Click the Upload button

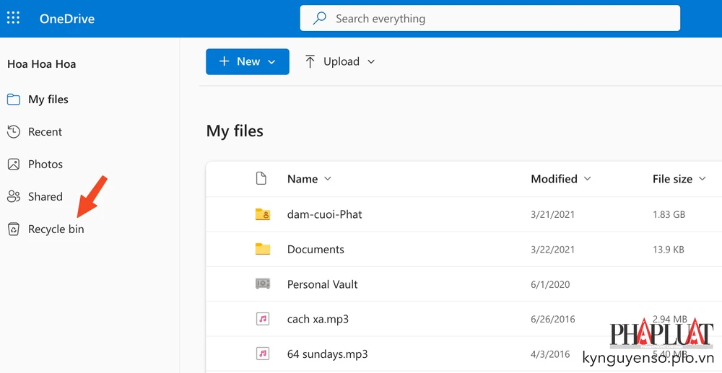click(340, 61)
